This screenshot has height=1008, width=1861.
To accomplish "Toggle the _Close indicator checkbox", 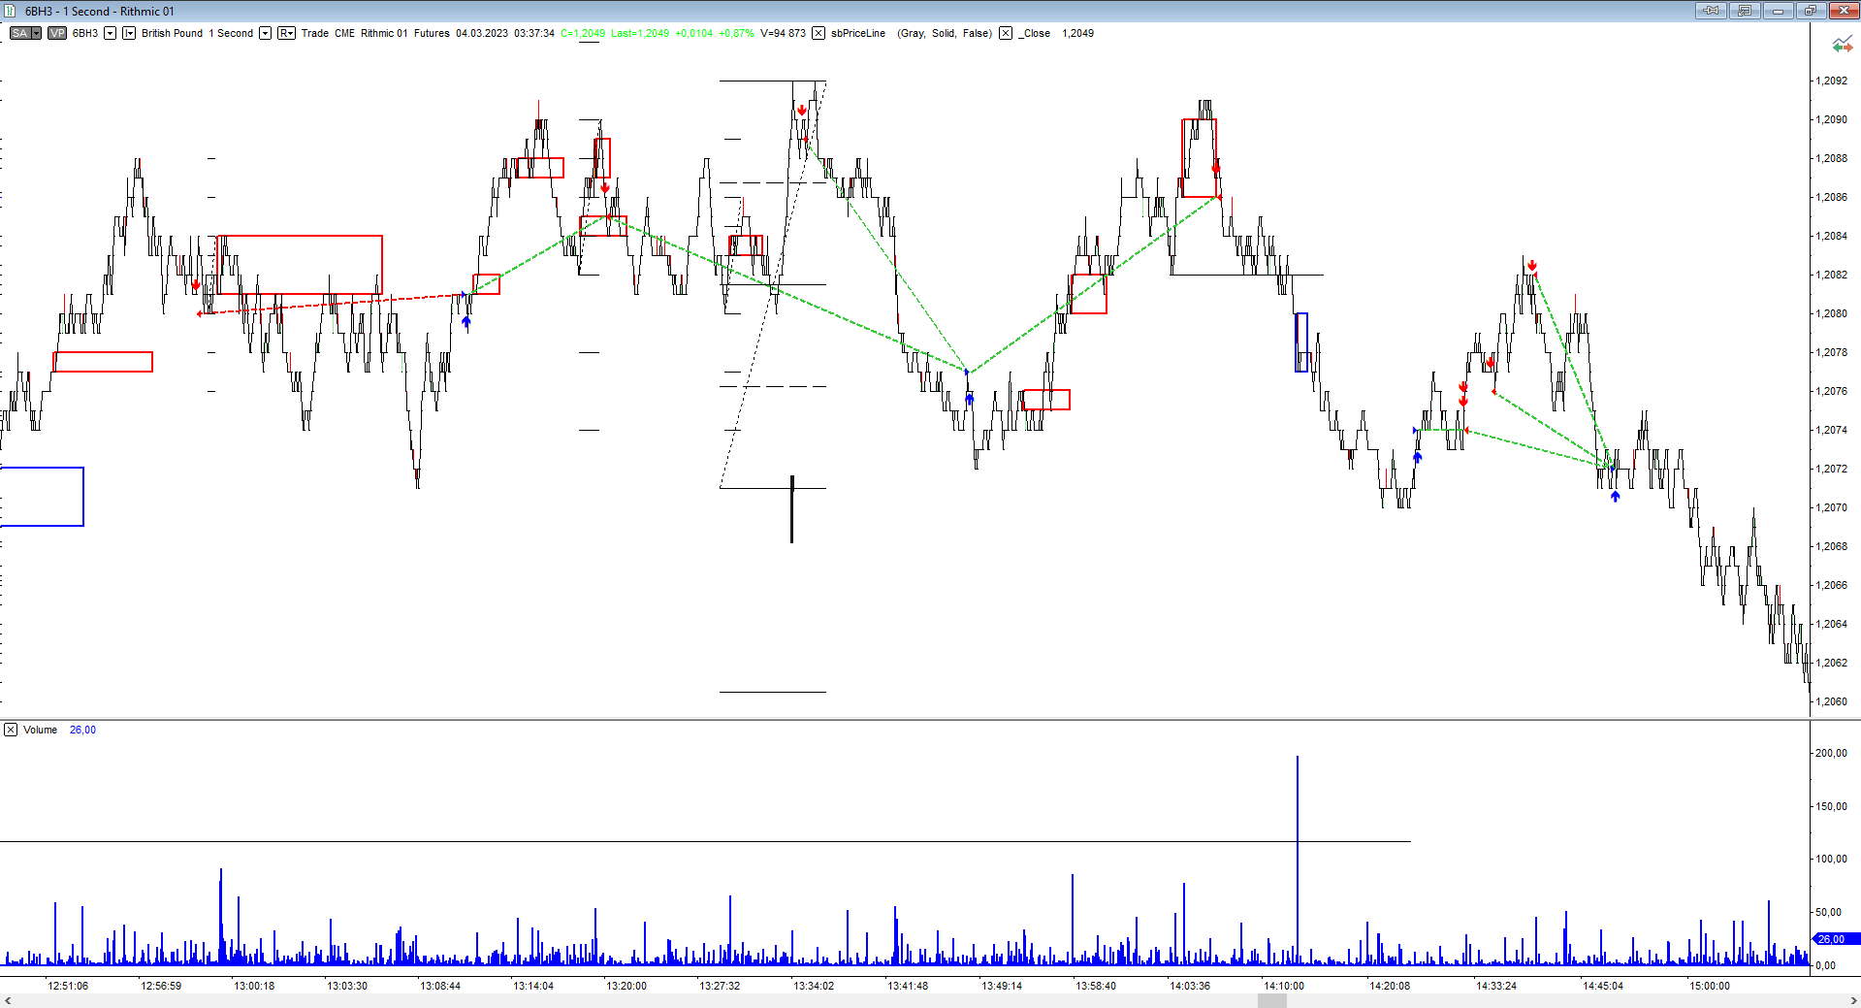I will coord(1006,33).
